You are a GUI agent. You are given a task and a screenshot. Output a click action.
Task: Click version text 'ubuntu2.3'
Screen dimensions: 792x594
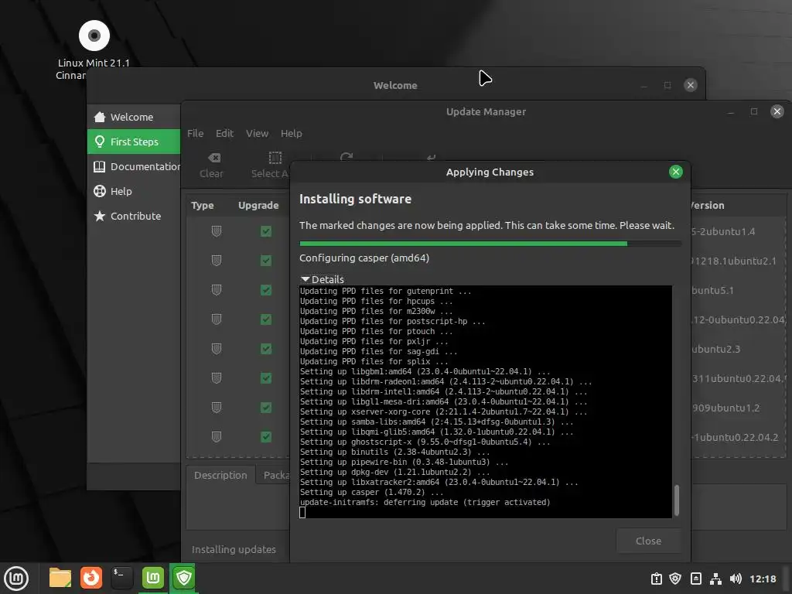coord(715,349)
